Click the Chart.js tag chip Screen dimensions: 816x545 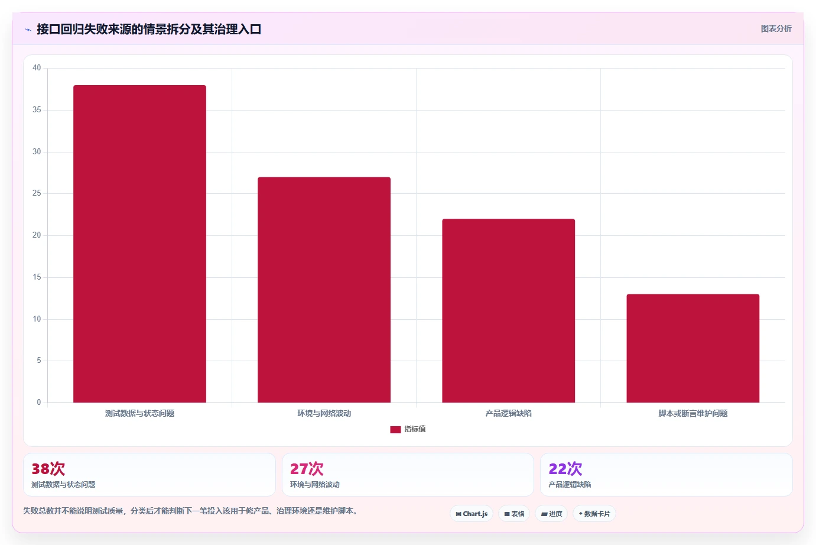(x=472, y=514)
